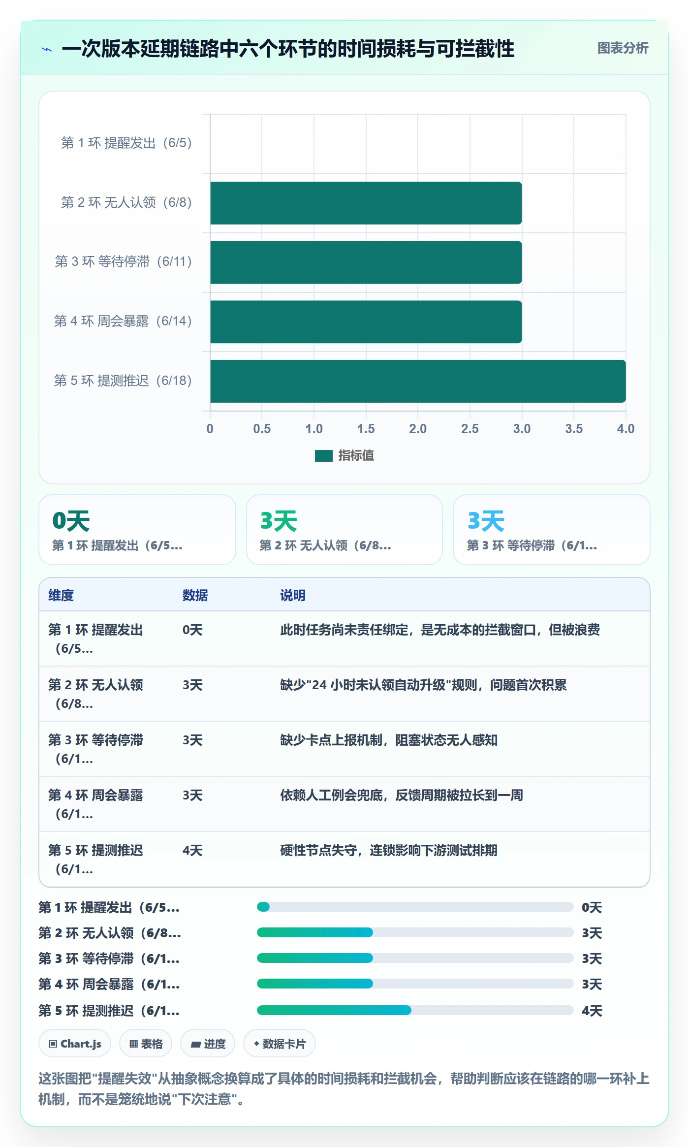Click the 4天 value in the table
Image resolution: width=689 pixels, height=1147 pixels.
(192, 851)
